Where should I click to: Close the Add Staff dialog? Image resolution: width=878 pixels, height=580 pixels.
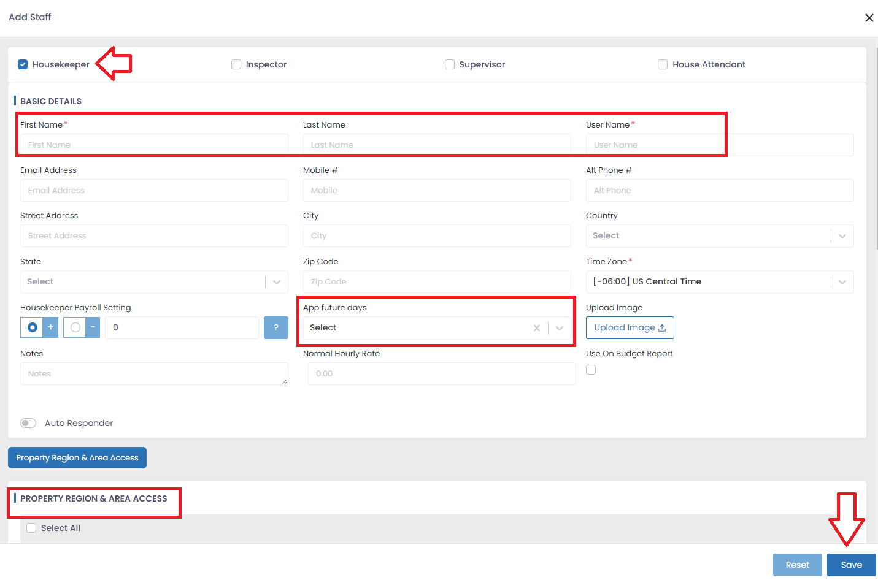pos(869,18)
